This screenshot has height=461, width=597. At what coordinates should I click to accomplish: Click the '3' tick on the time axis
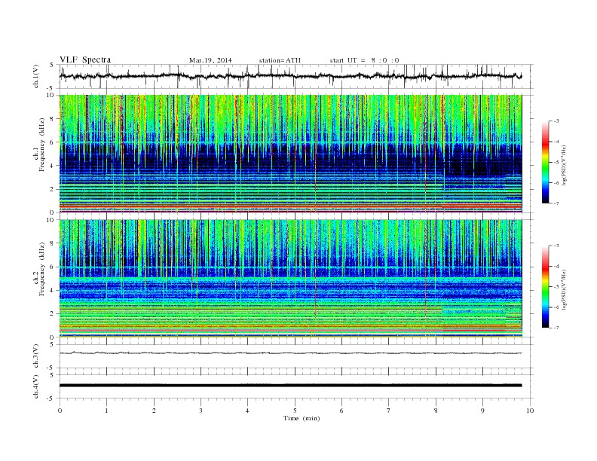pyautogui.click(x=201, y=411)
